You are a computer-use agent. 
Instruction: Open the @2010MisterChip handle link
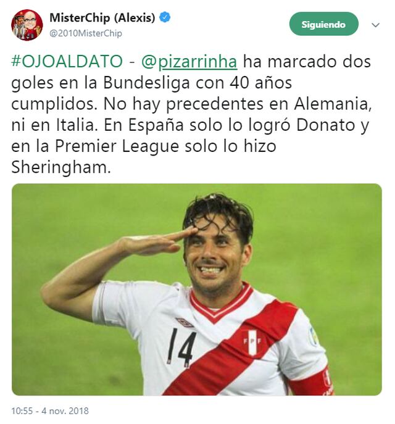click(x=86, y=33)
